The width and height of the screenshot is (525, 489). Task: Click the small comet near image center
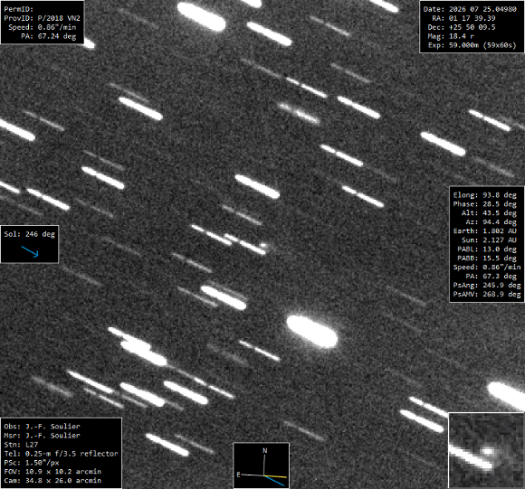click(263, 246)
